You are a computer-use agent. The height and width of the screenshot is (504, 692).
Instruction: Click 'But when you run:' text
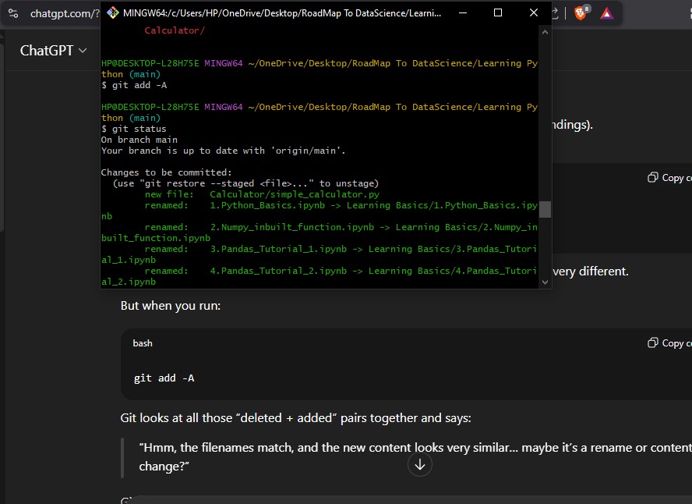pos(171,306)
